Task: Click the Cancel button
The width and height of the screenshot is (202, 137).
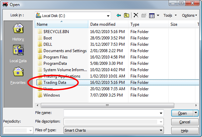Action: [x=185, y=122]
